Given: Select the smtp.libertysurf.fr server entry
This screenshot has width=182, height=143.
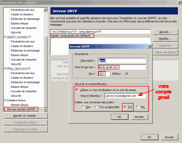Looking at the screenshot, I should (77, 32).
